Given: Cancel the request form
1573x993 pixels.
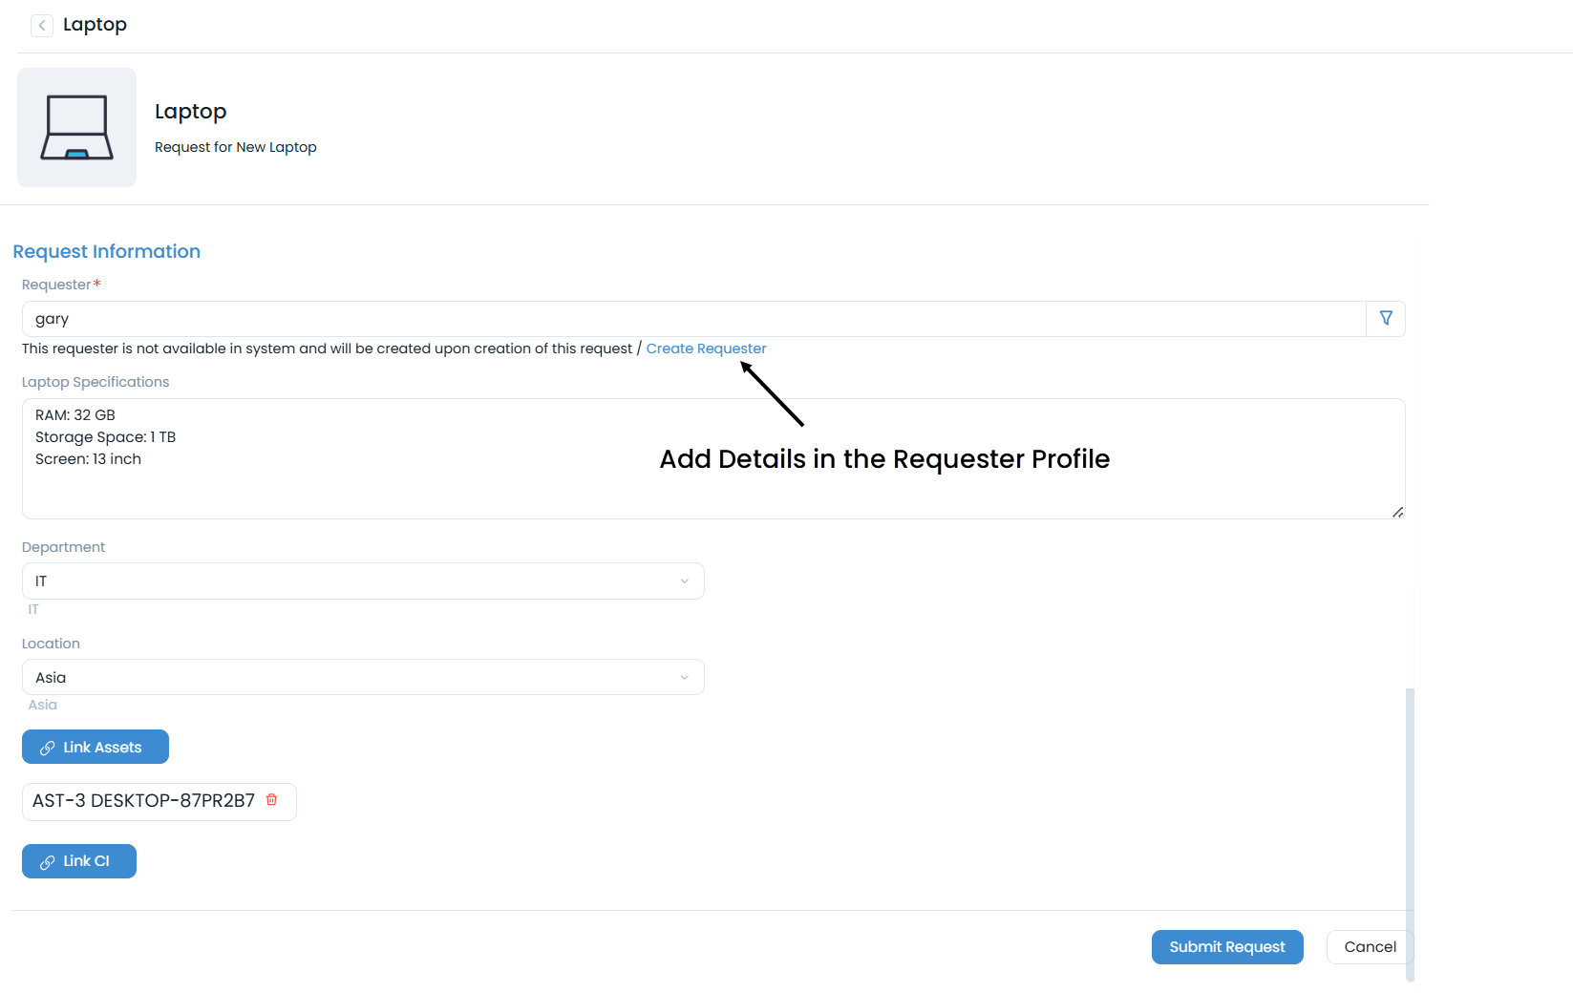Looking at the screenshot, I should (x=1369, y=947).
